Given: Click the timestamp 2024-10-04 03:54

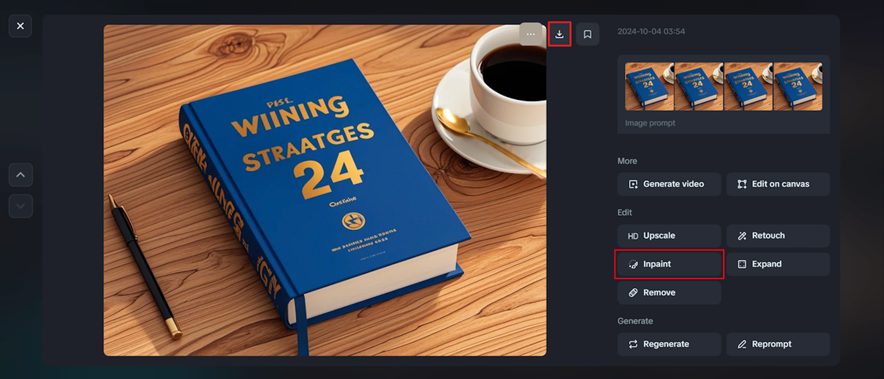Looking at the screenshot, I should click(x=651, y=32).
